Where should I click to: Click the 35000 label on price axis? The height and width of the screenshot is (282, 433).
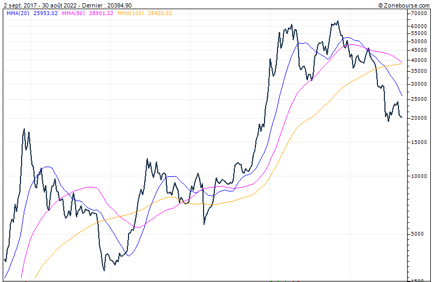(x=419, y=71)
